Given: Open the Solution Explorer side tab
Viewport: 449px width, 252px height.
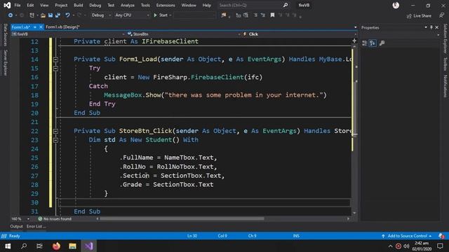Looking at the screenshot, I should pyautogui.click(x=445, y=38).
